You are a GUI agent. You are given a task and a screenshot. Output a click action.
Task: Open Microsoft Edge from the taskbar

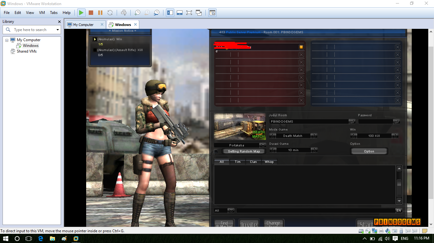pos(40,238)
